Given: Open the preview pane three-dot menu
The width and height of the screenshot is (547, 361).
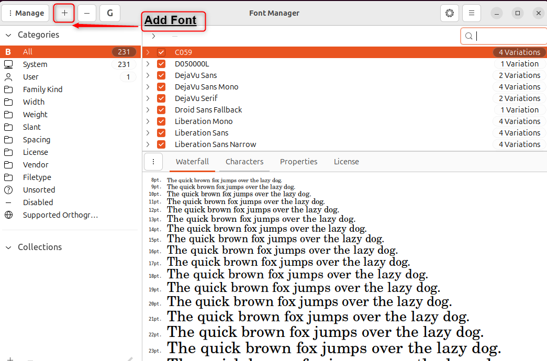Looking at the screenshot, I should coord(153,161).
